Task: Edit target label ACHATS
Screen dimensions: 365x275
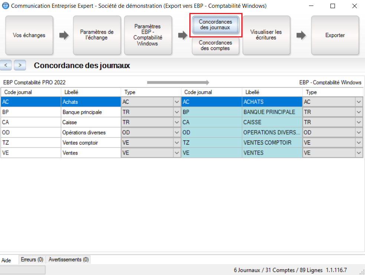Action: [x=272, y=102]
